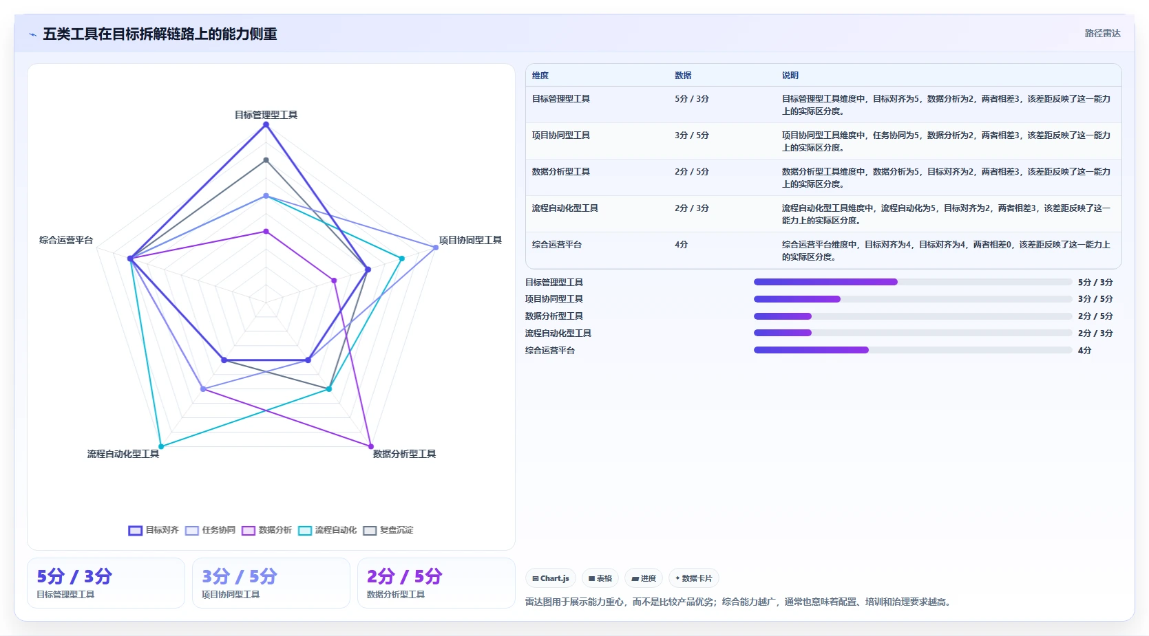Click the panel title 五类工具在目标拆解链路上的能力侧重

[x=160, y=34]
